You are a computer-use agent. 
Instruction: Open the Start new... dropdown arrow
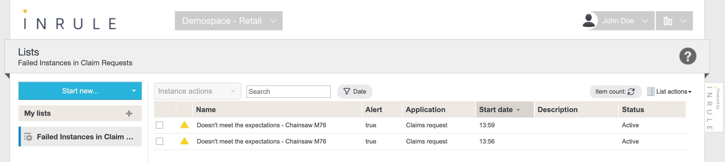(134, 91)
